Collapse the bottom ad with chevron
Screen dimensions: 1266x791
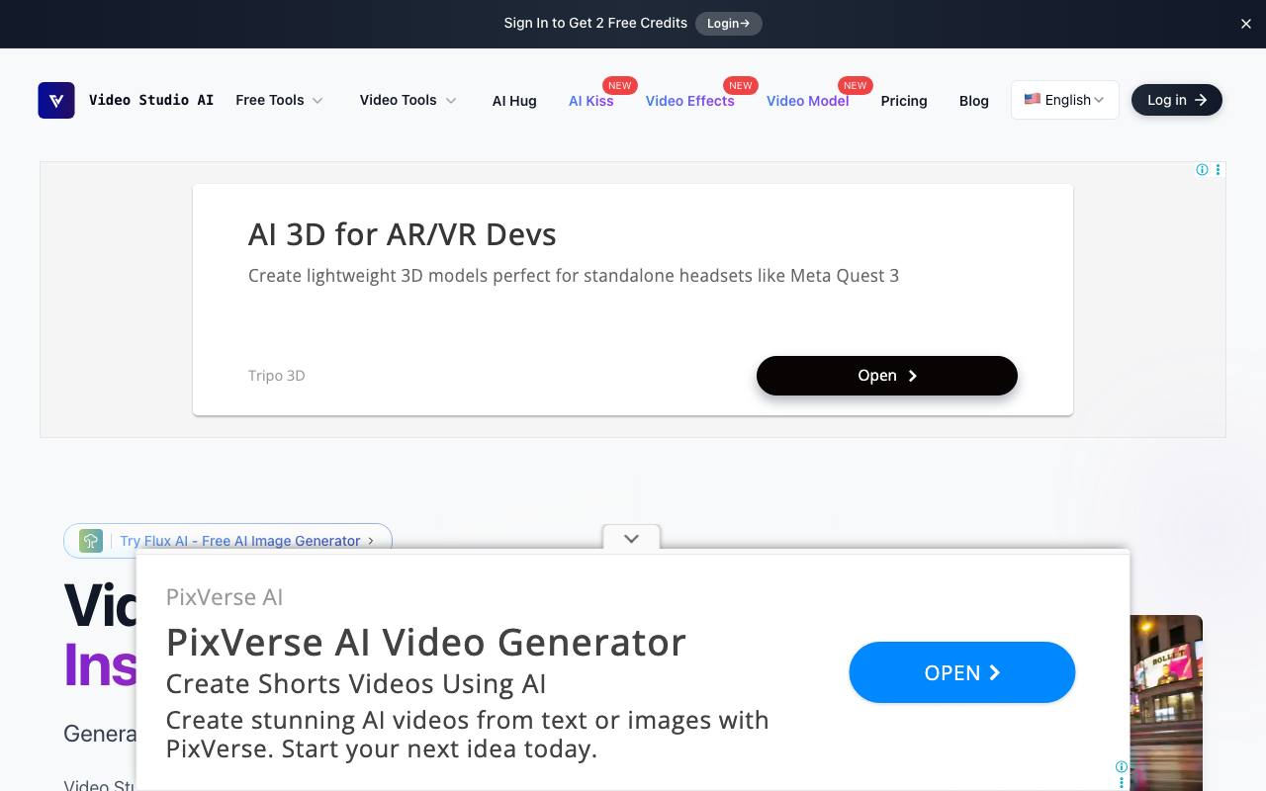coord(631,538)
